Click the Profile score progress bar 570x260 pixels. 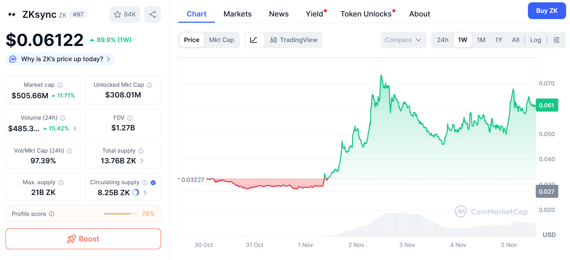120,214
